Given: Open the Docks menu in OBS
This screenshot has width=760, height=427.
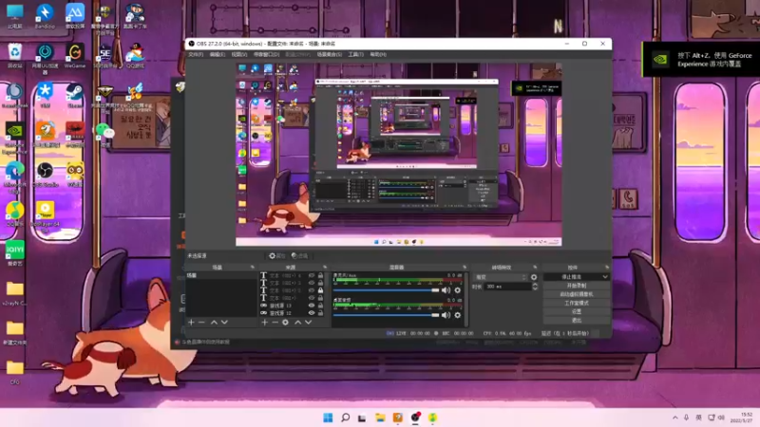Looking at the screenshot, I should click(266, 55).
